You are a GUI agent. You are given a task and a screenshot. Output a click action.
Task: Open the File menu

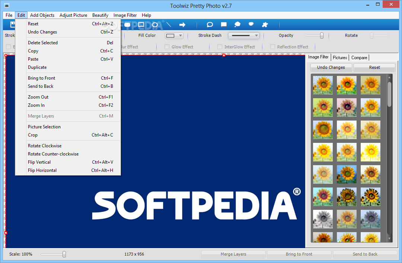click(9, 15)
